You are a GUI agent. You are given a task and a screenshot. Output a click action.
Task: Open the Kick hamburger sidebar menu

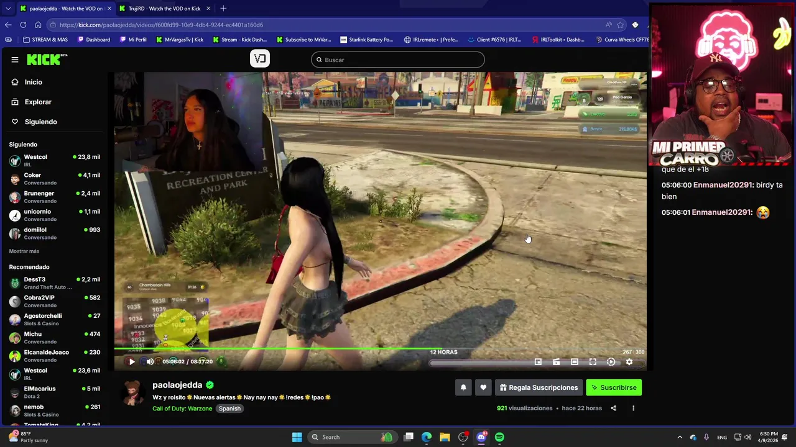coord(15,60)
